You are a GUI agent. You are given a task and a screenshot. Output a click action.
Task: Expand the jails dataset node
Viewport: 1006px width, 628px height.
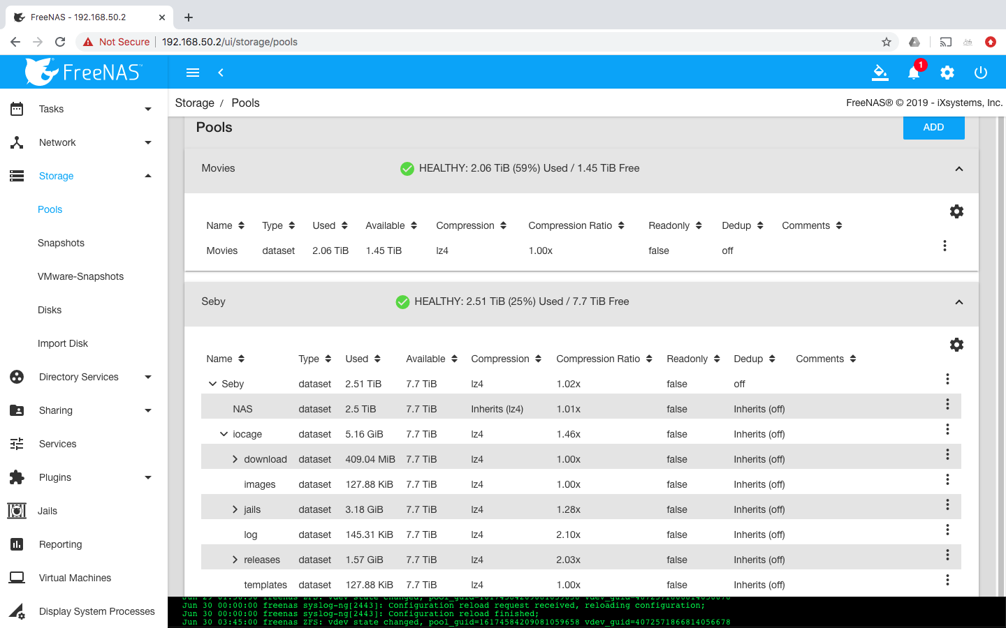point(235,509)
